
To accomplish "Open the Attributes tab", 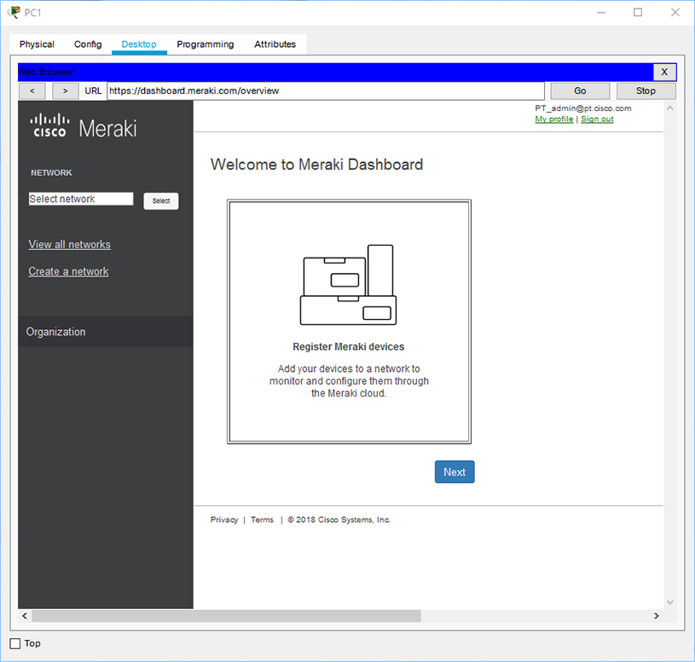I will click(x=275, y=44).
